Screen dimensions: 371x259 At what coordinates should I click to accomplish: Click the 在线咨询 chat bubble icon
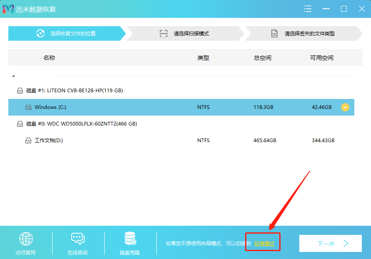click(x=78, y=238)
